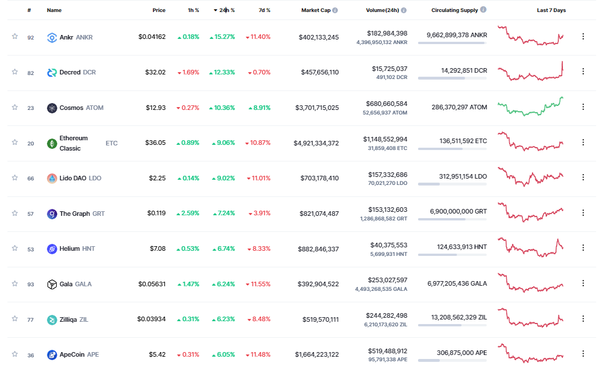Expand more options for The Graph
This screenshot has height=367, width=603.
(583, 212)
